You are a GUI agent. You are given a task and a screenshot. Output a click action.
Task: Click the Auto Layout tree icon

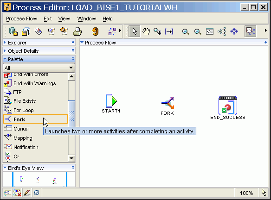click(222, 31)
